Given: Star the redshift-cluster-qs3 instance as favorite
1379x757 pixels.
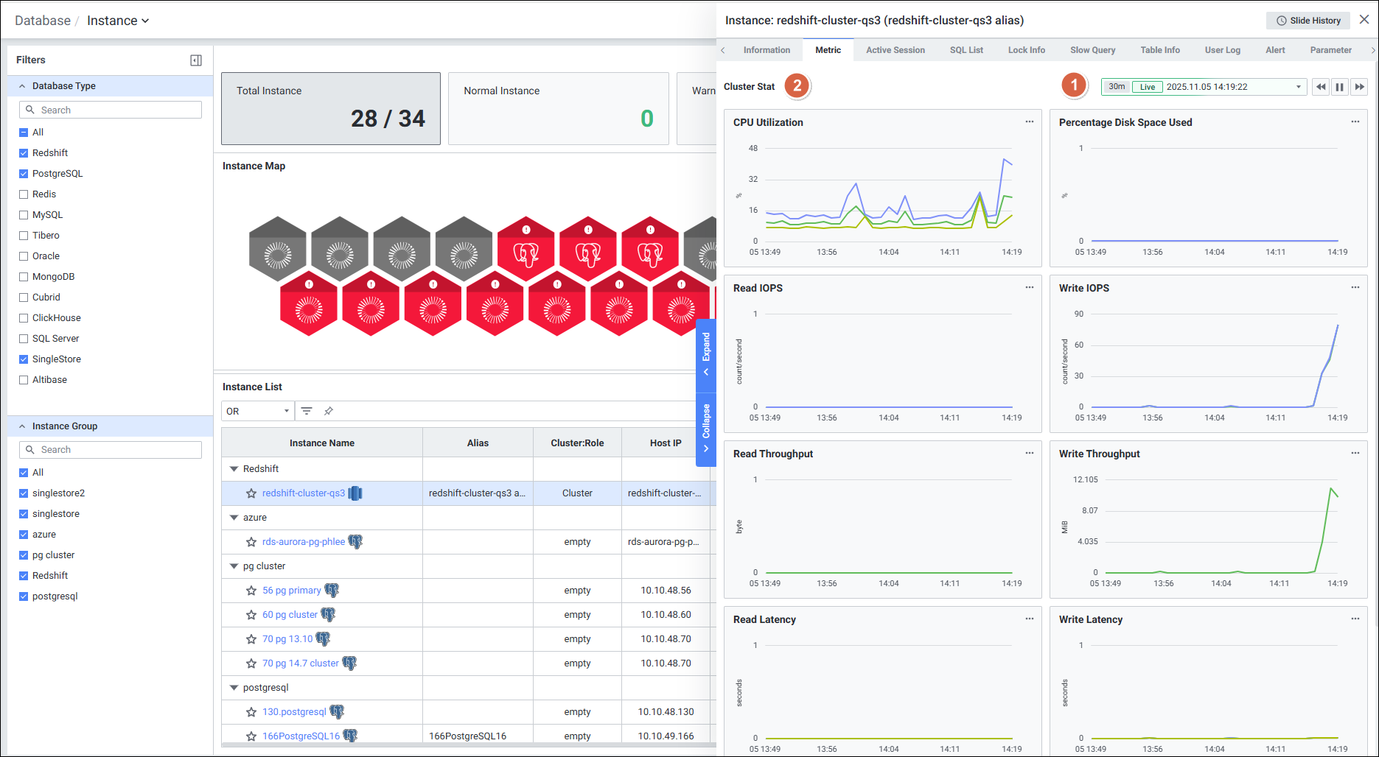Looking at the screenshot, I should pyautogui.click(x=251, y=493).
